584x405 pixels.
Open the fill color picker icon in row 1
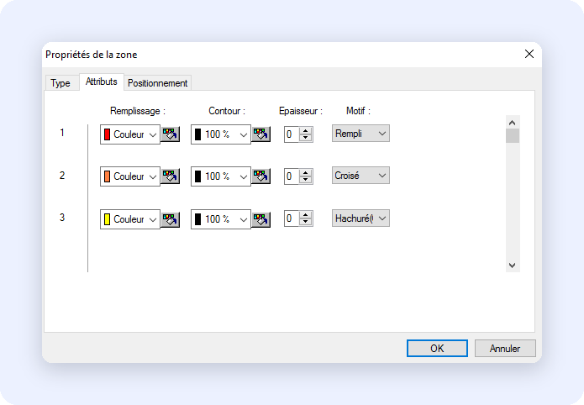pyautogui.click(x=171, y=134)
